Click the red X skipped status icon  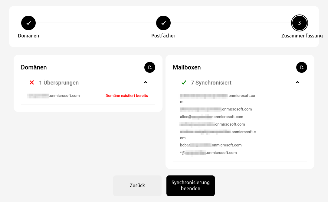coord(32,82)
